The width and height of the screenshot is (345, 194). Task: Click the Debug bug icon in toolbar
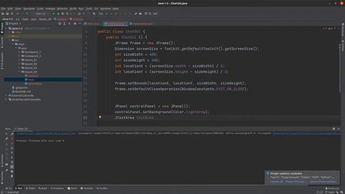(x=58, y=13)
